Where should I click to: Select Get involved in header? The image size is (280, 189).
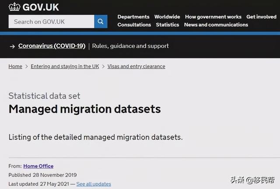[261, 17]
